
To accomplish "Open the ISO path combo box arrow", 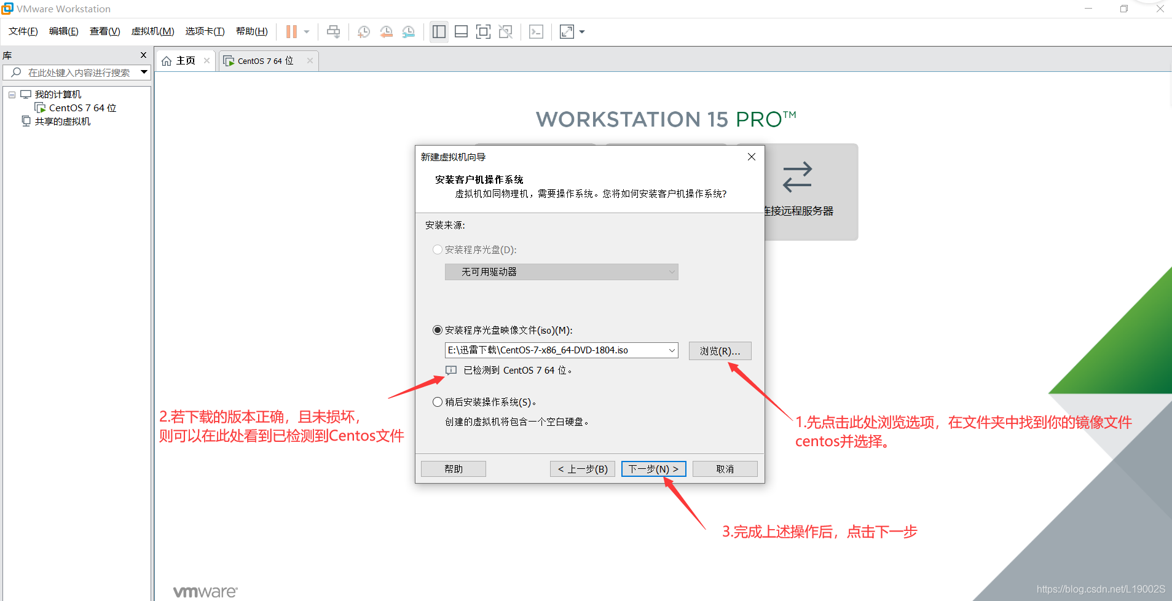I will [x=672, y=350].
